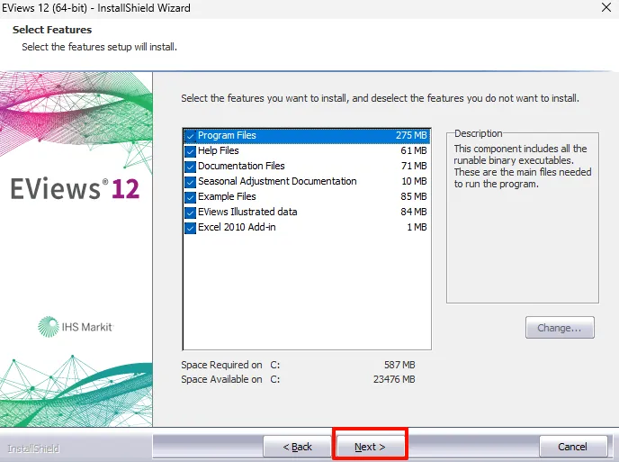Open the Change destination dialog

560,328
